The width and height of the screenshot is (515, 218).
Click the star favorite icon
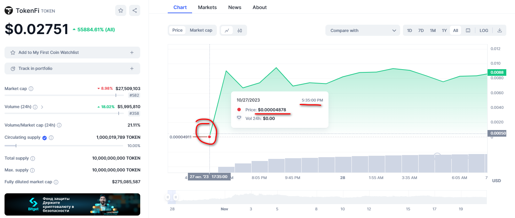coord(121,10)
